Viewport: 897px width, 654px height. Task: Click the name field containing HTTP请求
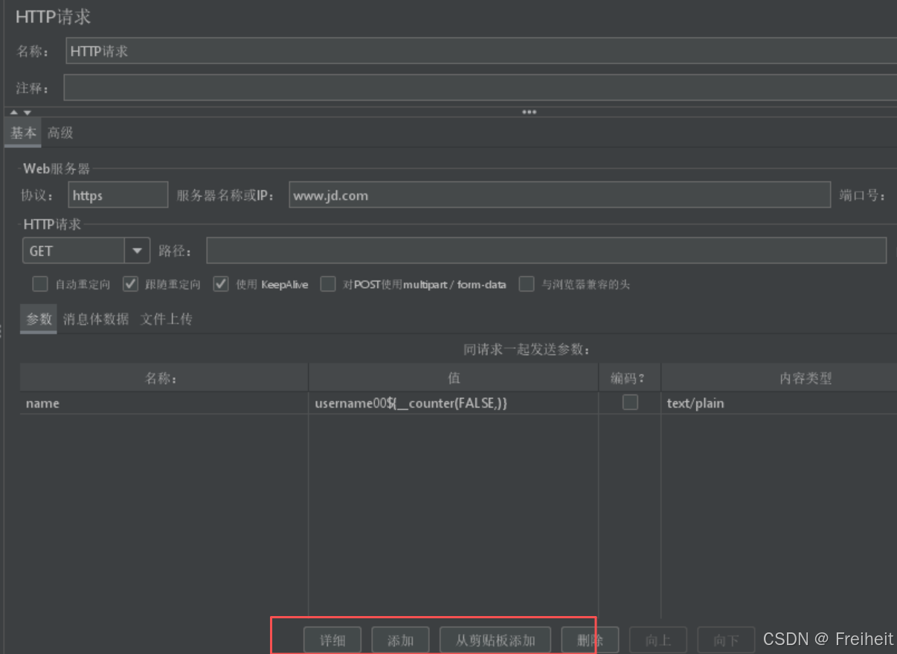tap(481, 51)
